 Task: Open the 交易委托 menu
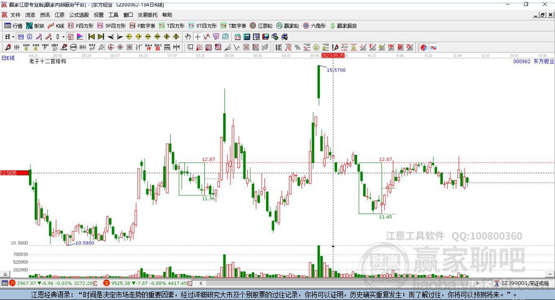147,15
